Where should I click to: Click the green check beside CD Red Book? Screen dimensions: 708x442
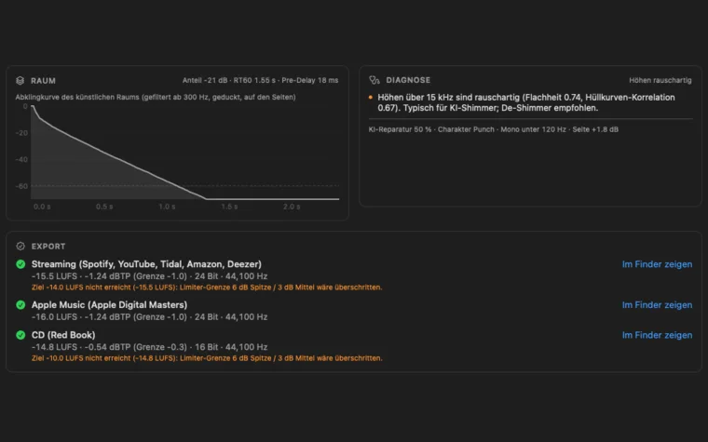click(x=20, y=335)
